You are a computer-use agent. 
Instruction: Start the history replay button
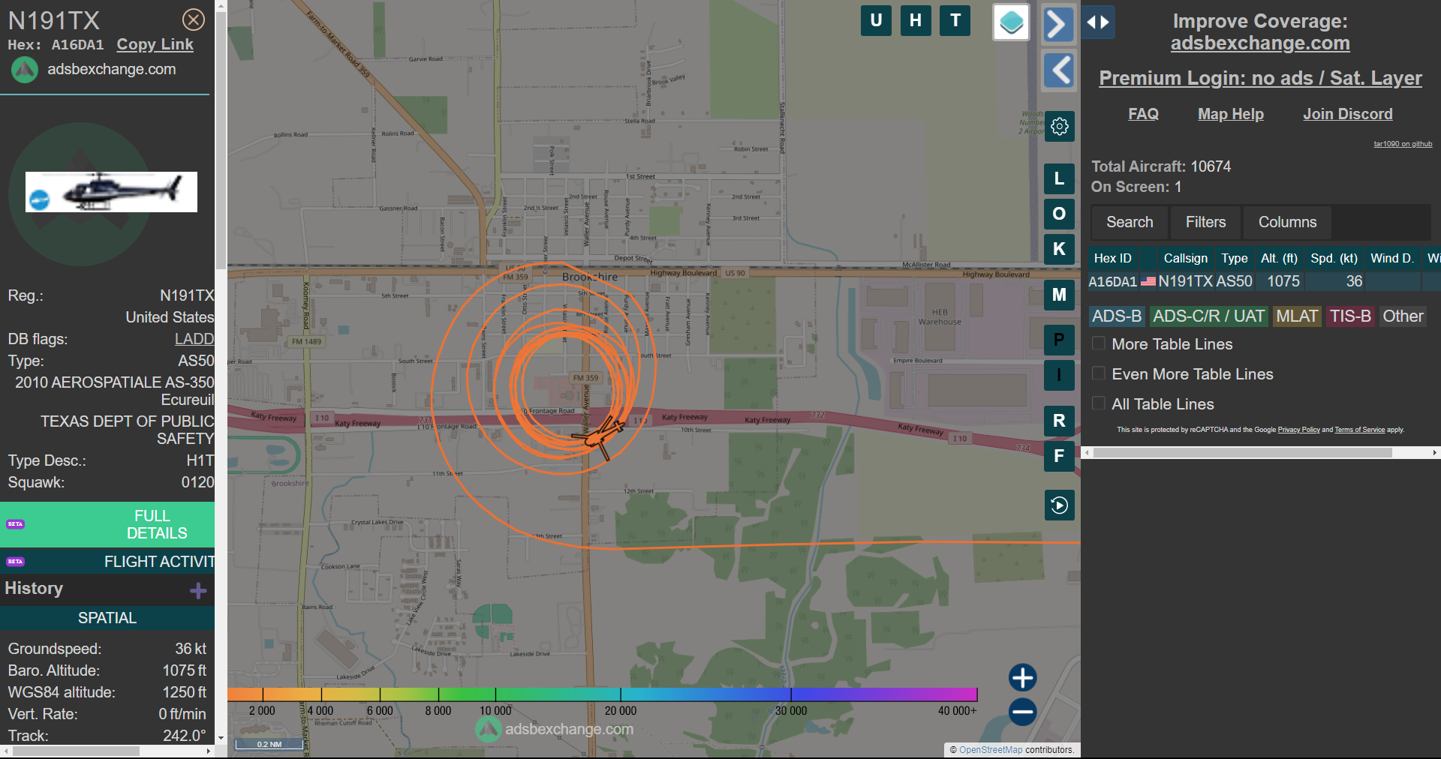pos(1059,505)
